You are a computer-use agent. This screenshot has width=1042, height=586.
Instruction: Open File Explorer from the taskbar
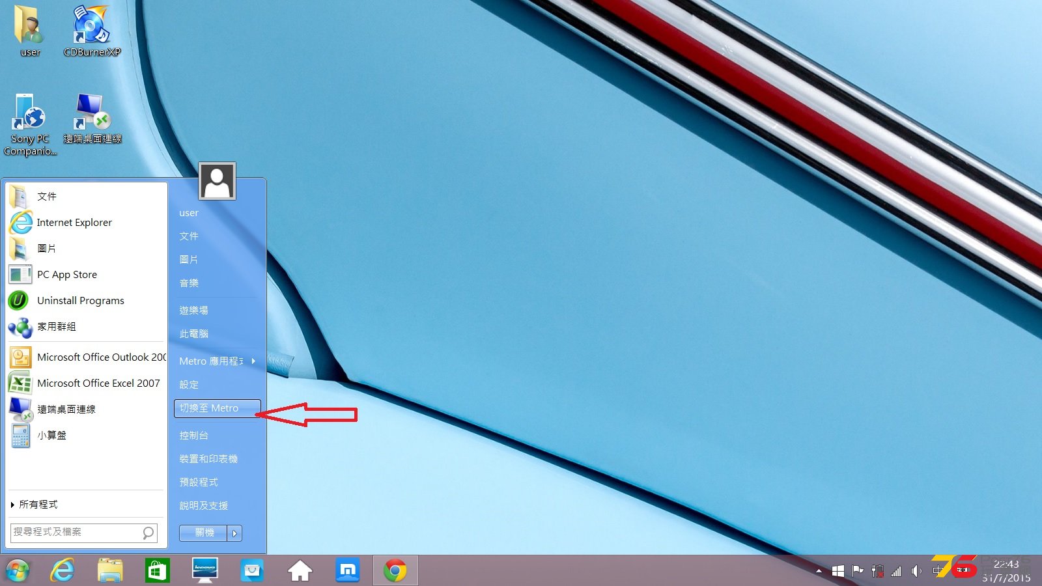tap(110, 571)
